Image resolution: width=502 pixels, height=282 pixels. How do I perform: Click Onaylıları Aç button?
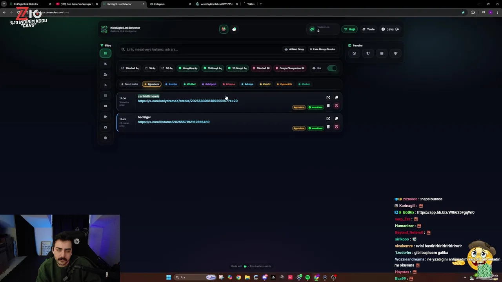(188, 68)
